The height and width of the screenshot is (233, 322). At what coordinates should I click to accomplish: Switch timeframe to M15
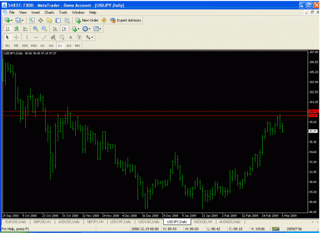[x=25, y=45]
